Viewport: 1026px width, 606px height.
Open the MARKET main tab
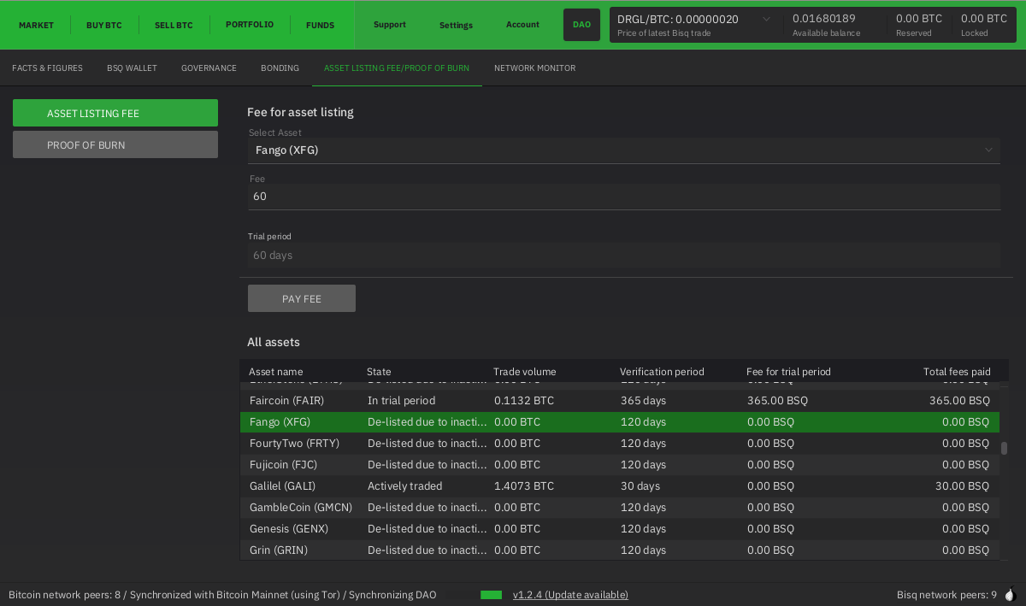point(36,26)
